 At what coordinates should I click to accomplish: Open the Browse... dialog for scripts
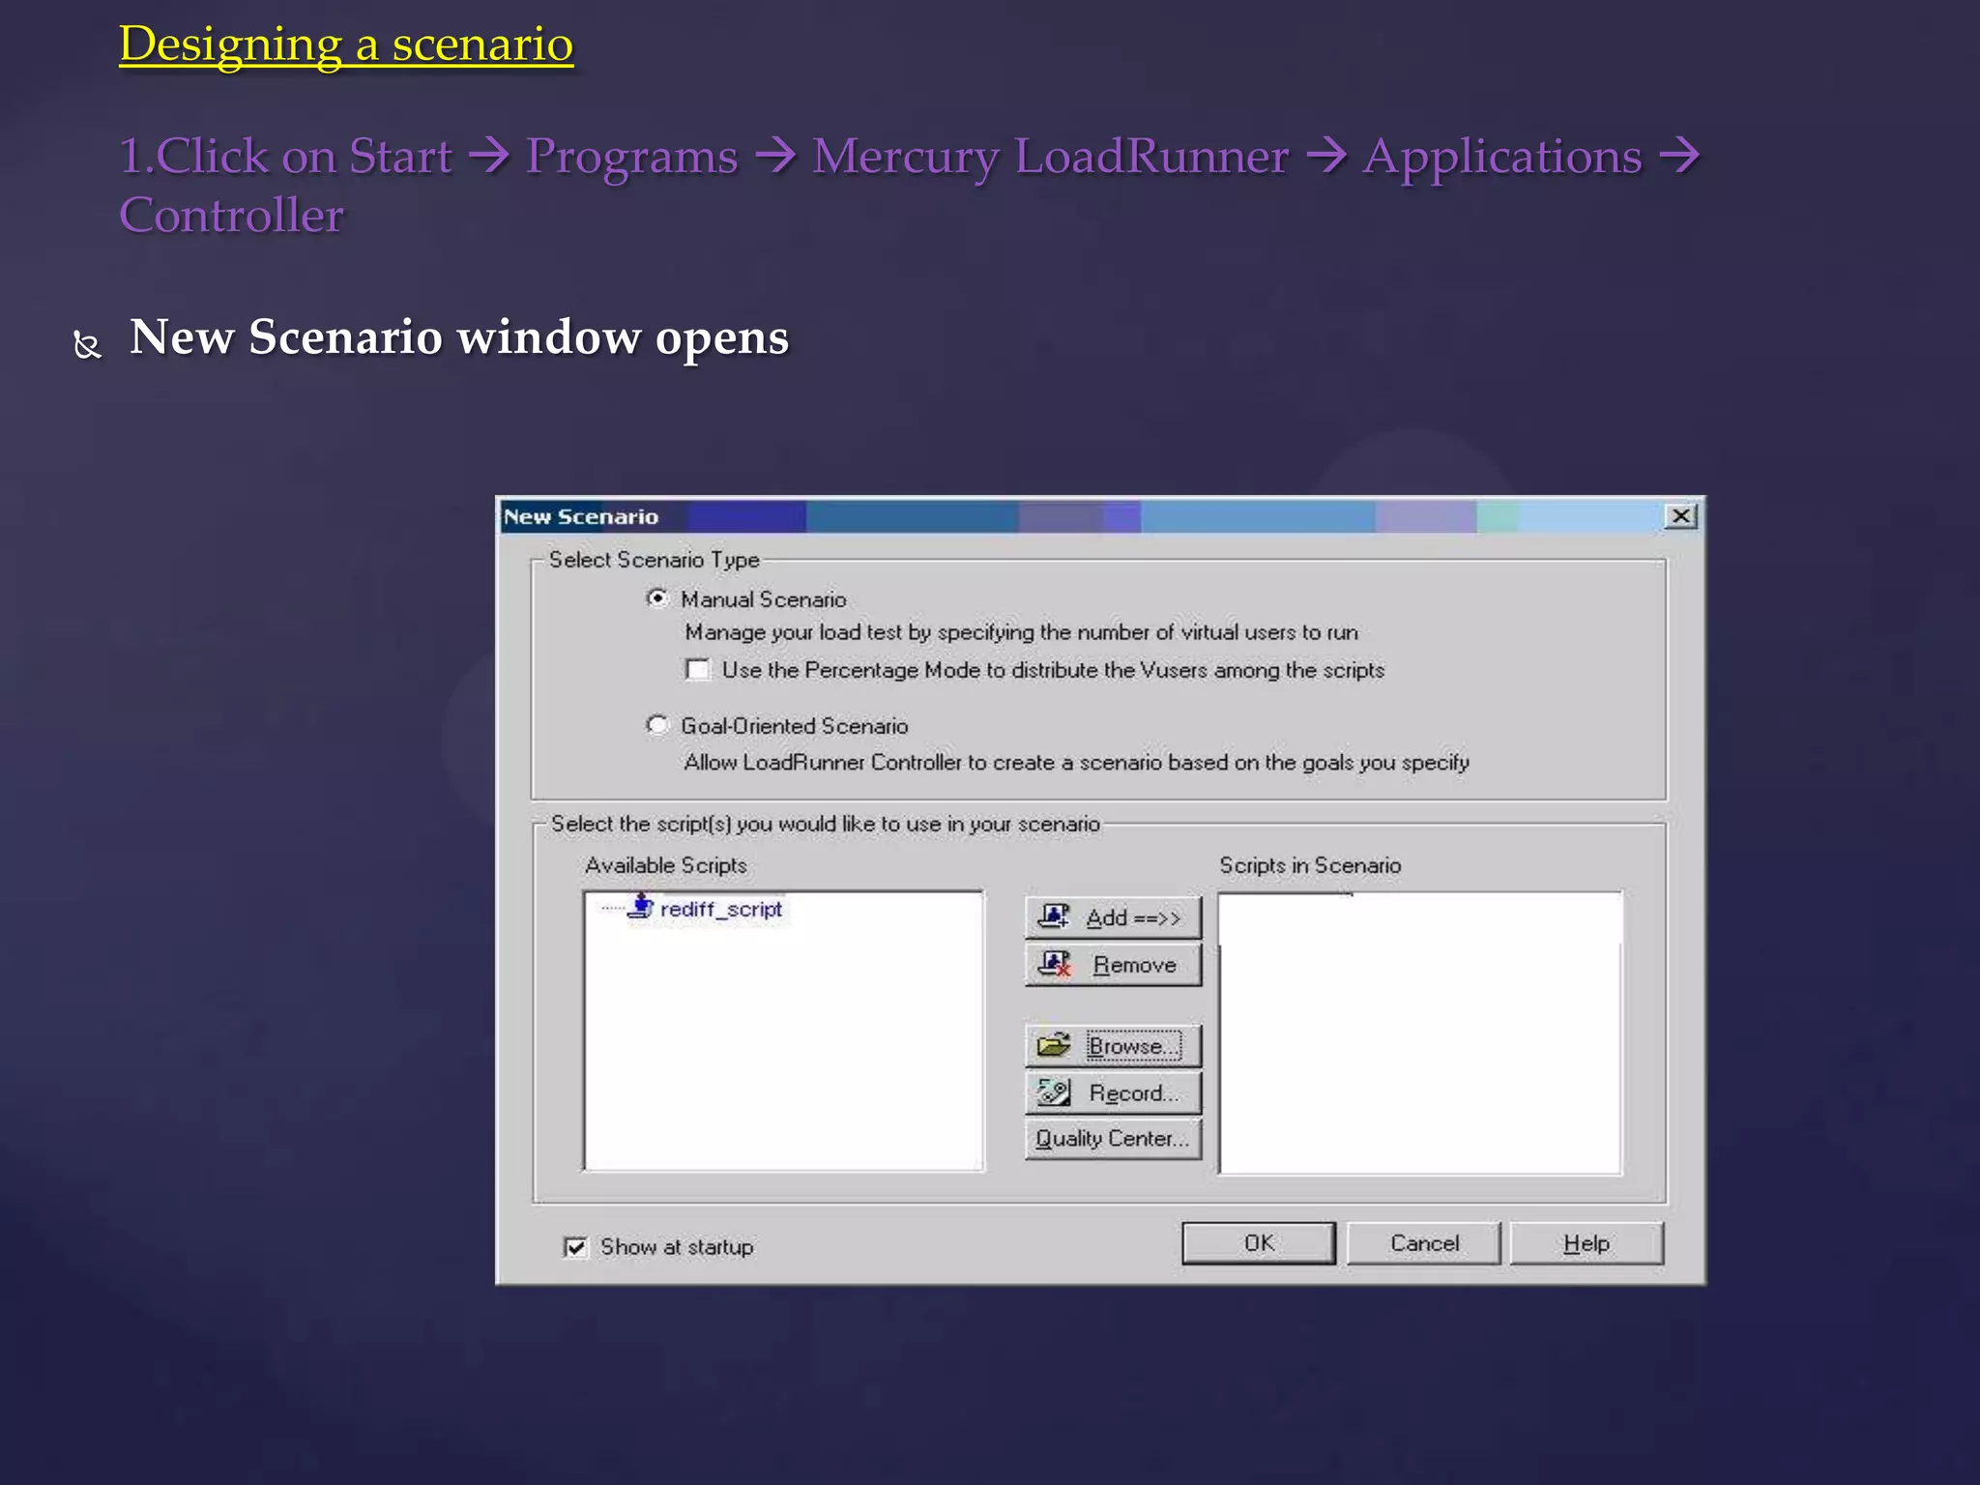1113,1046
